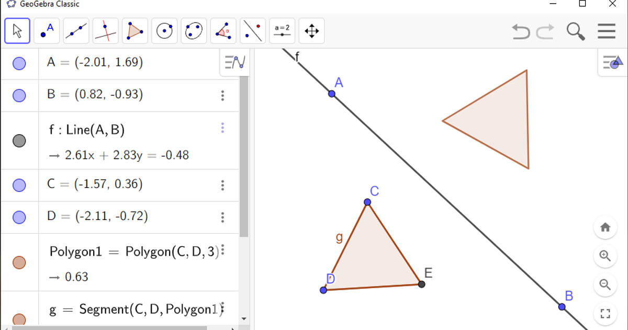Select the Point tool
This screenshot has width=628, height=330.
coord(47,31)
